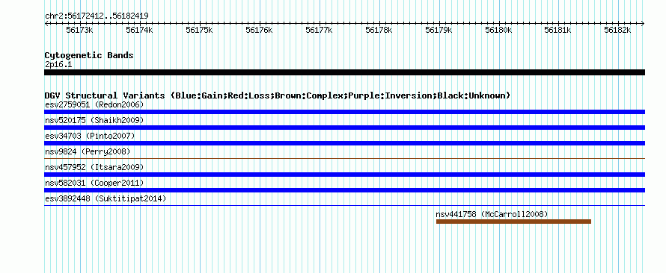The height and width of the screenshot is (273, 666).
Task: Select the blue bar under nsv457952
Action: (x=344, y=175)
